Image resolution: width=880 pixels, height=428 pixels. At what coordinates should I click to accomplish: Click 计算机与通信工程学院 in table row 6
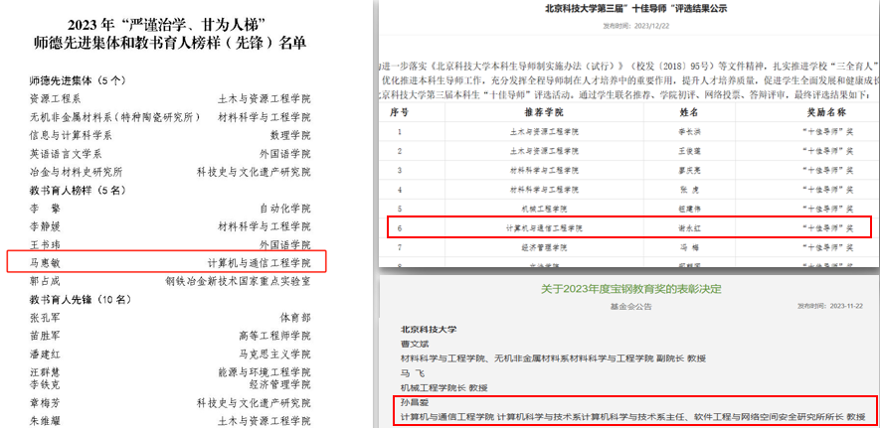544,228
